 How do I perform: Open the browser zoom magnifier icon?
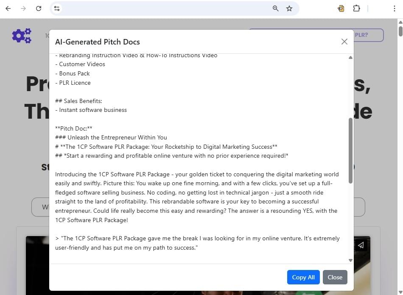pyautogui.click(x=275, y=8)
